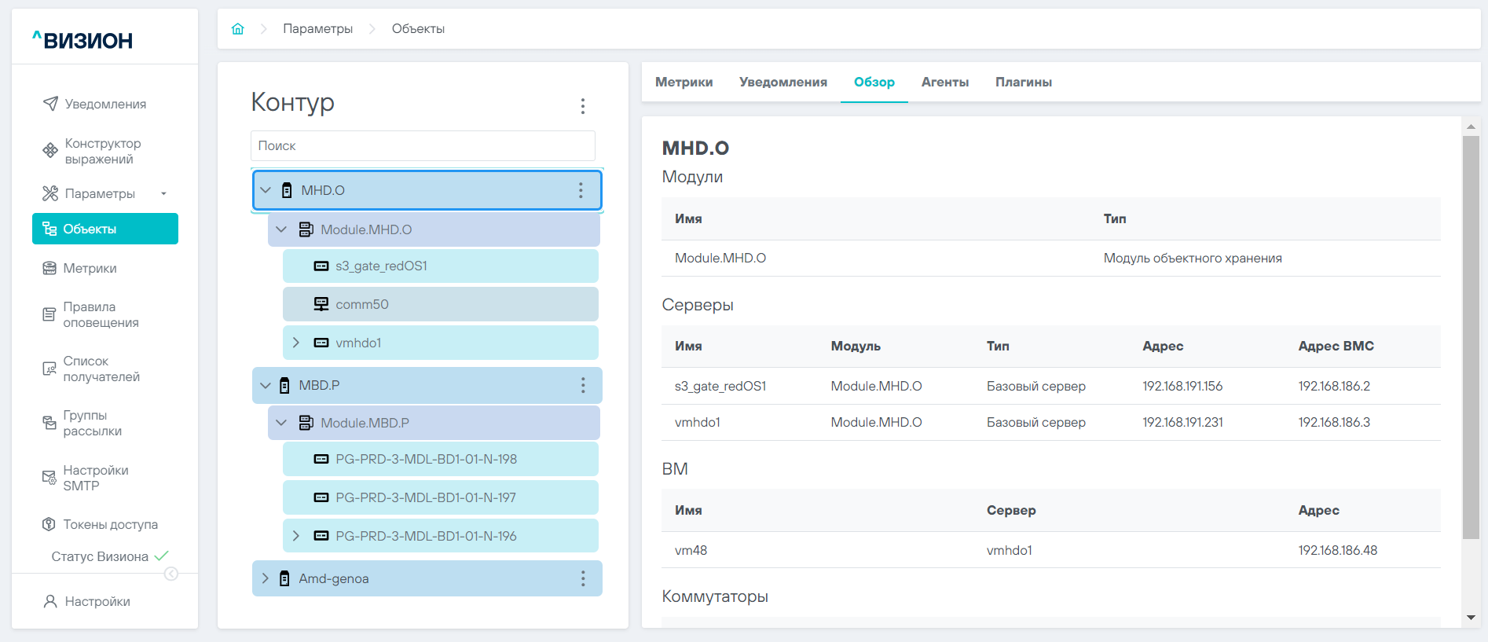Go to Настройки SMTP in sidebar

click(x=95, y=478)
